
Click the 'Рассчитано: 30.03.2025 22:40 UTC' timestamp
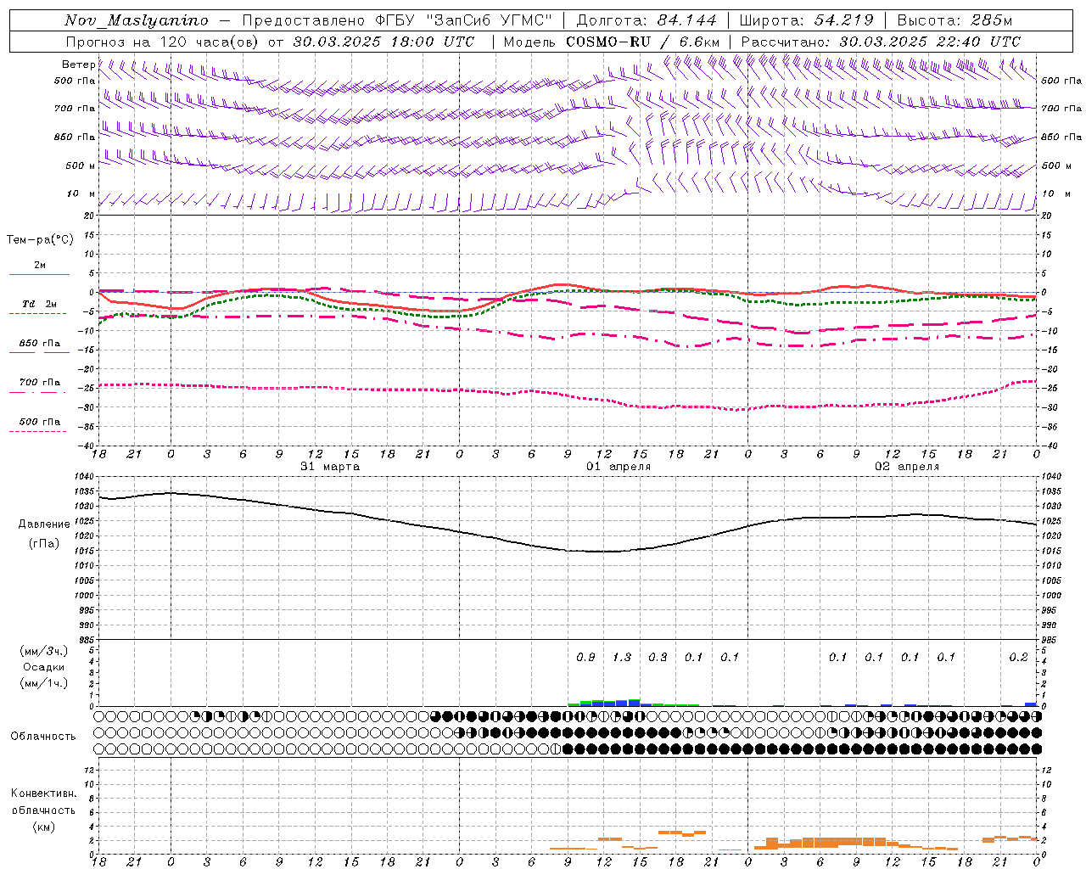pos(881,42)
